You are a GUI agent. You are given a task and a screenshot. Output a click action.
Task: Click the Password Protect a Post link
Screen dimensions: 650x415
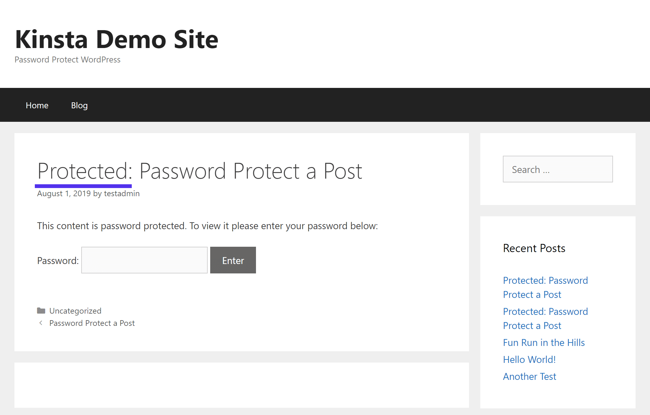pos(92,323)
